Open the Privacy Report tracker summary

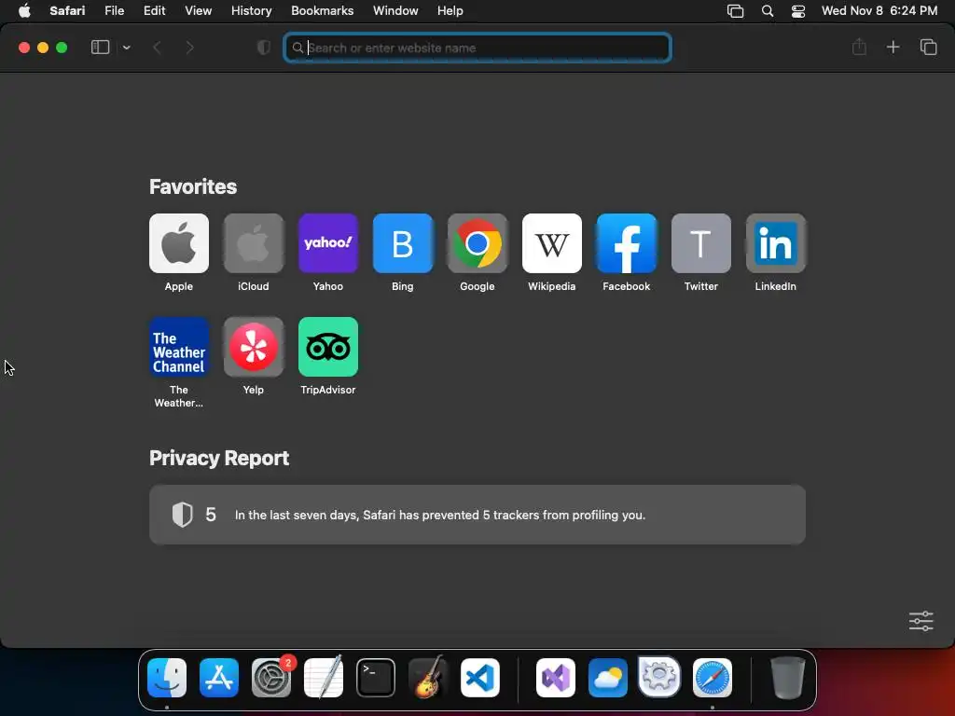click(477, 515)
